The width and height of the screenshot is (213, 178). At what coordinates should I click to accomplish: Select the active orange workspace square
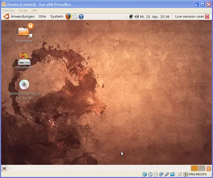[x=194, y=168]
